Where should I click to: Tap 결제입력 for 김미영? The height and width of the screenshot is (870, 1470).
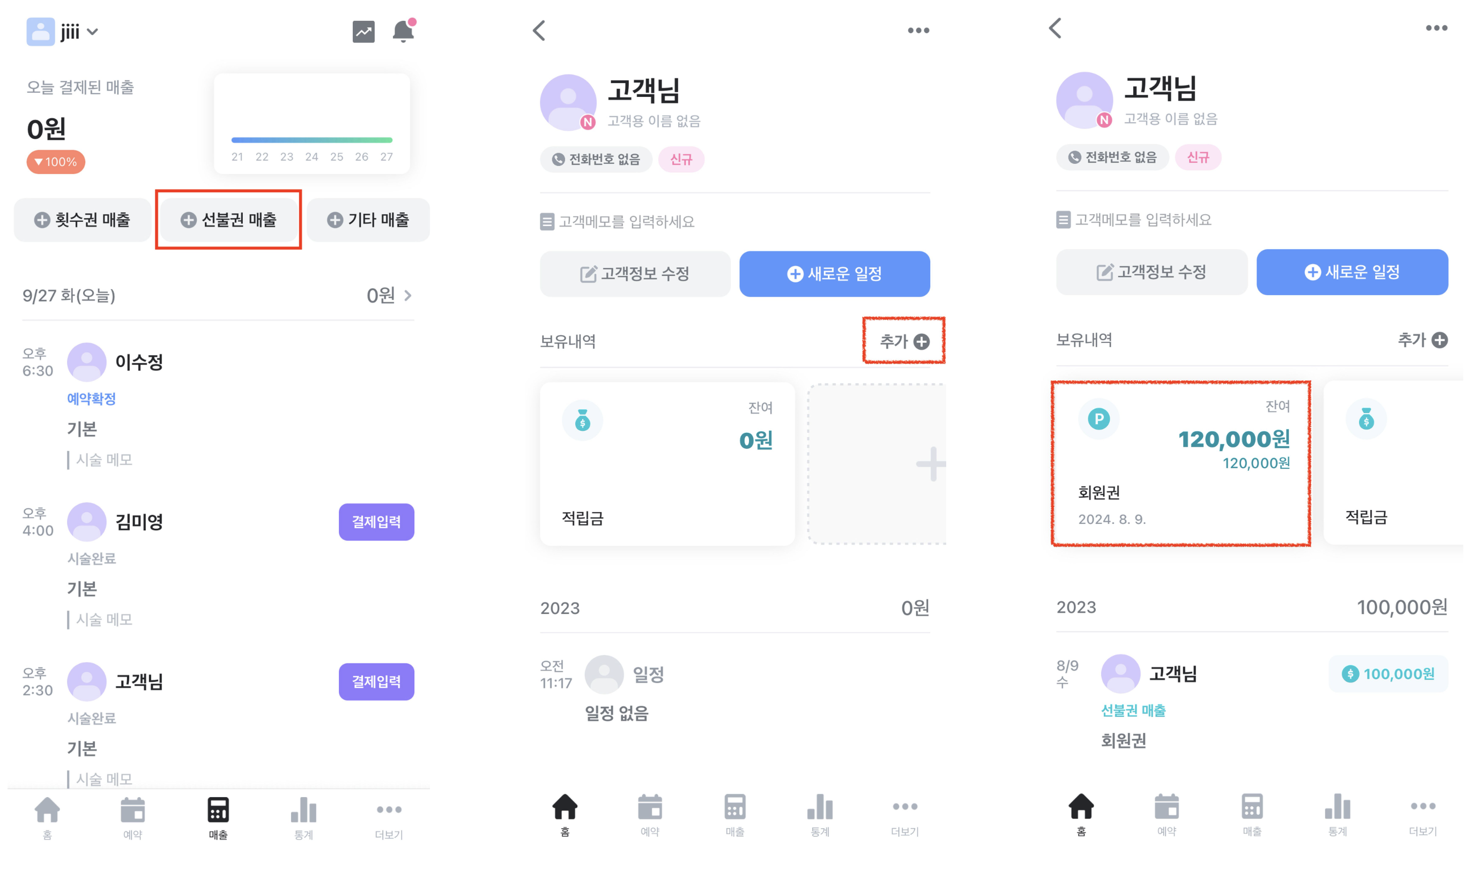tap(376, 522)
